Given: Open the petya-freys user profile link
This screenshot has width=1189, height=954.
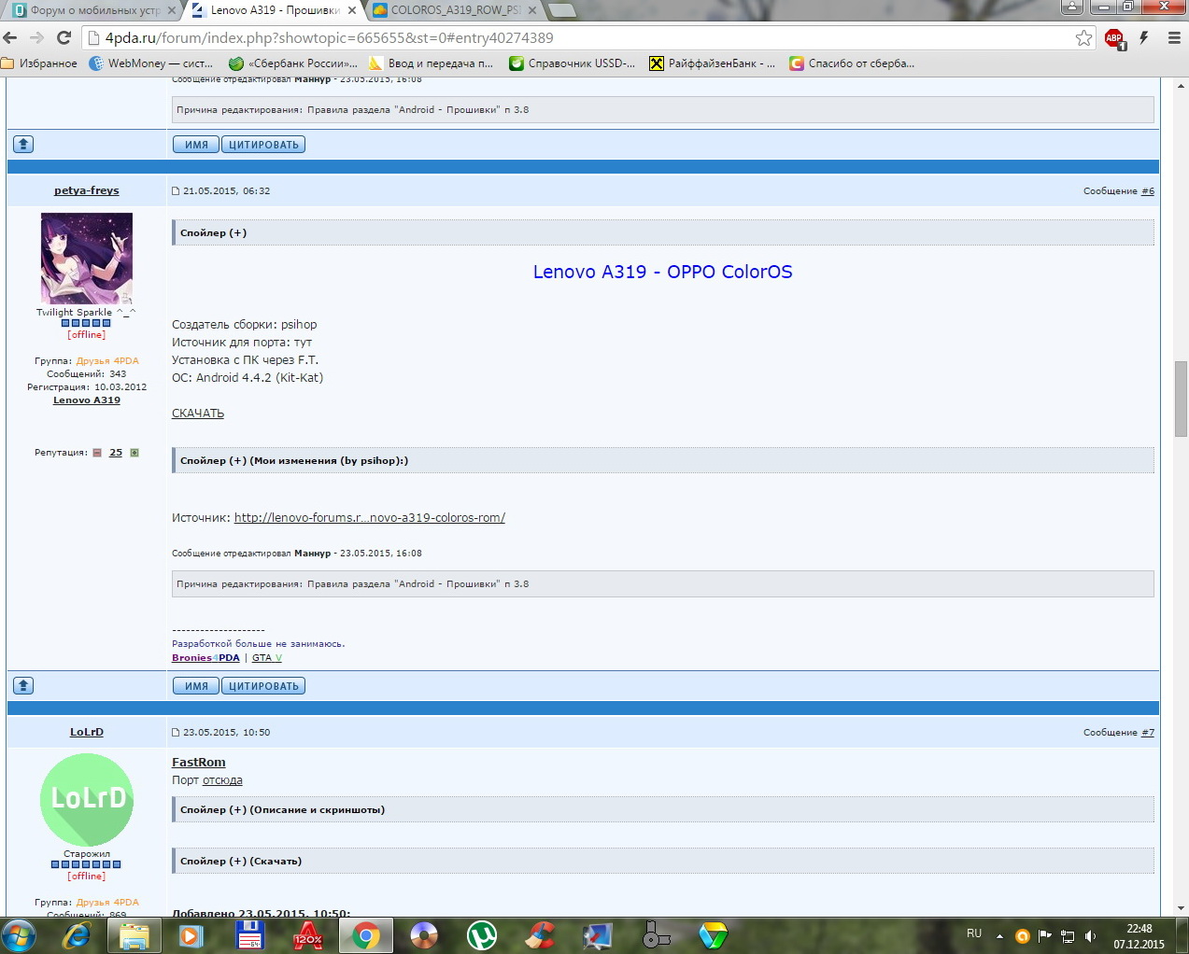Looking at the screenshot, I should click(x=87, y=190).
